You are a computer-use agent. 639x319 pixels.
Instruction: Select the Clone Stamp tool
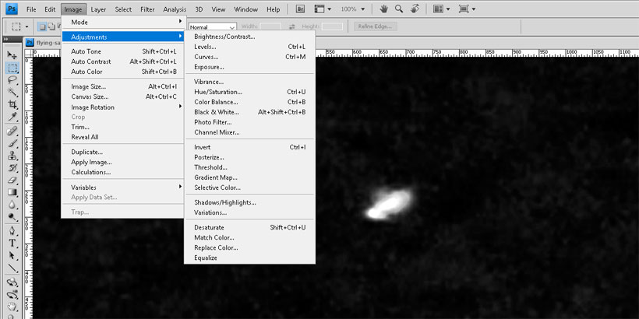coord(12,156)
